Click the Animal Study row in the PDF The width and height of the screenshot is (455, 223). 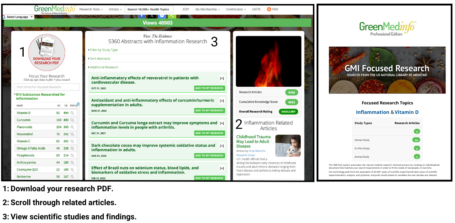tap(388, 157)
